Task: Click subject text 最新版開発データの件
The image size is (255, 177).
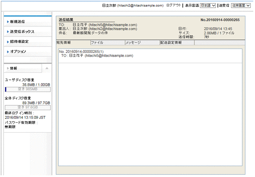Action: [90, 33]
